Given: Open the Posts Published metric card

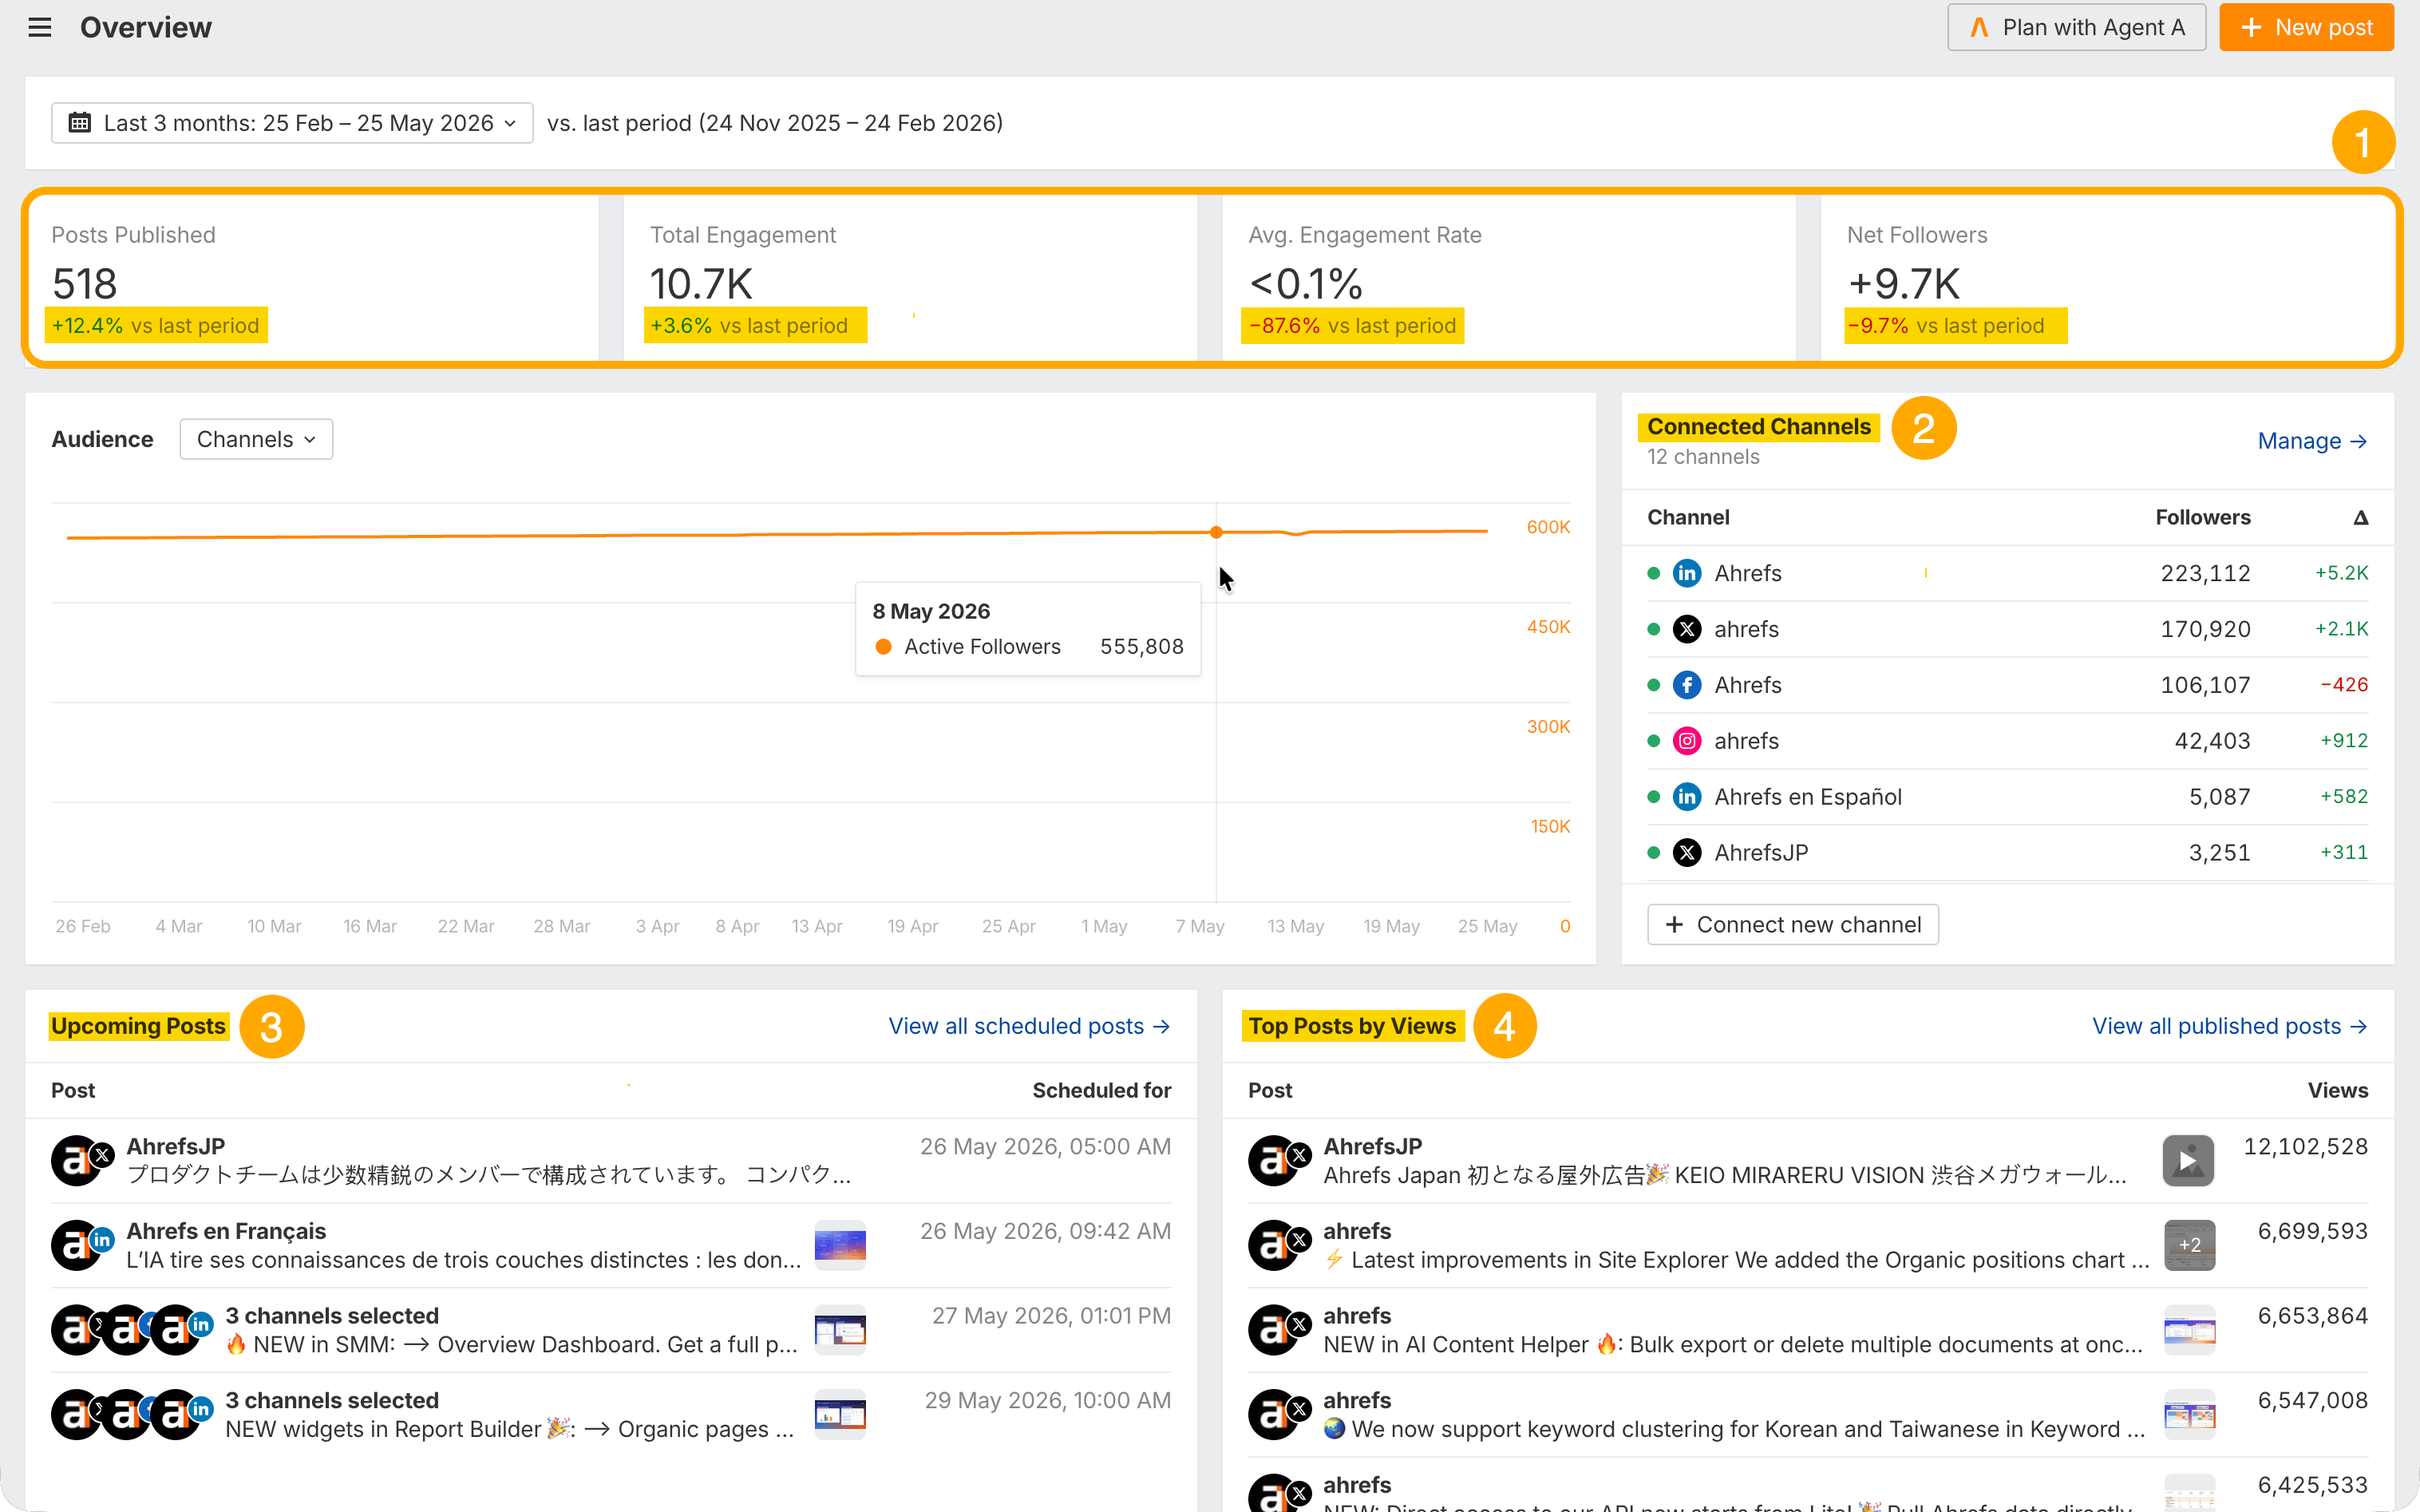Looking at the screenshot, I should 313,278.
